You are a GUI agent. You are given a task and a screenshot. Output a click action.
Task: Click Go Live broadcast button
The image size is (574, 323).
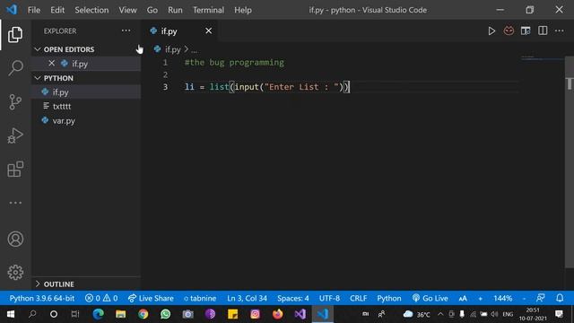pos(430,298)
